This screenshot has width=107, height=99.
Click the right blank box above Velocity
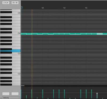click(15, 94)
